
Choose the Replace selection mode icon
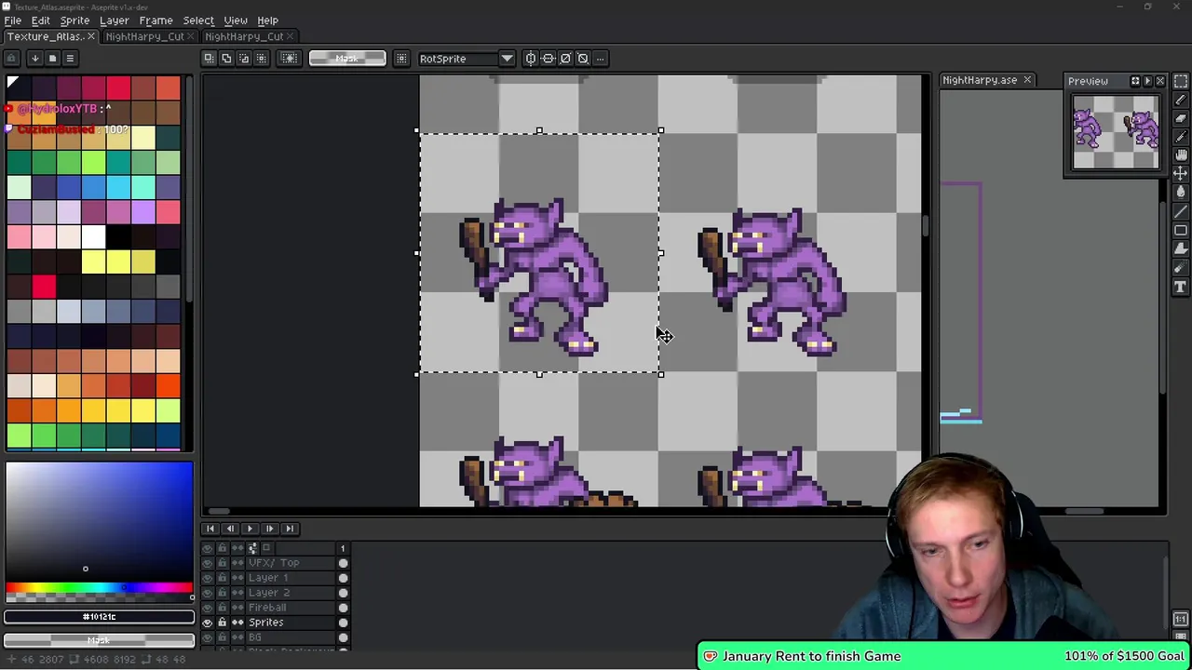(210, 59)
